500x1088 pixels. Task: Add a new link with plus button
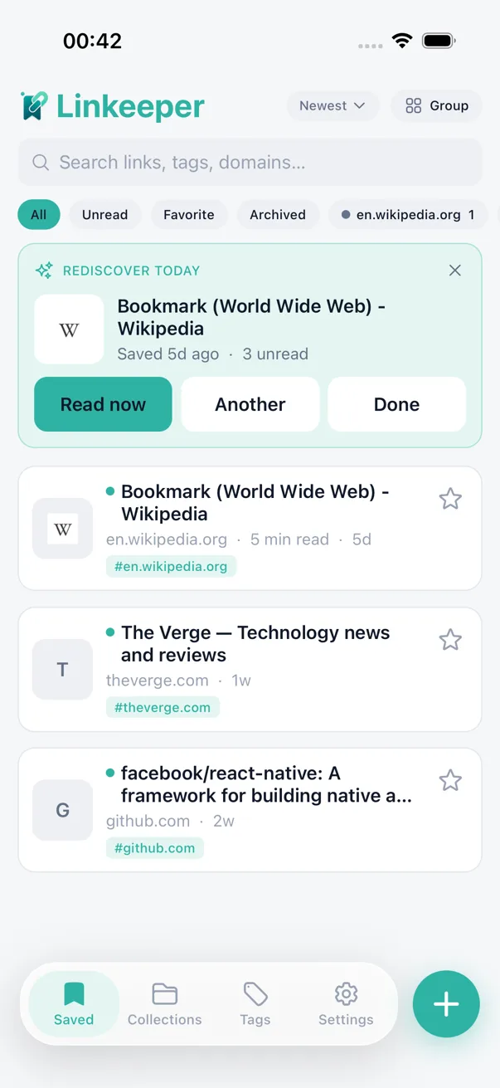(446, 1004)
